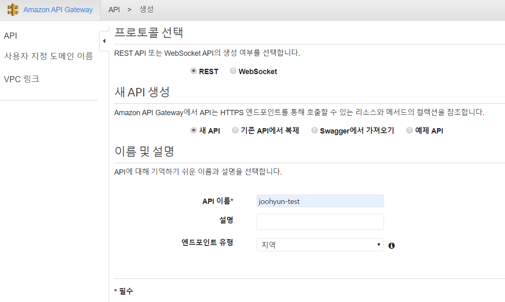Click the 생성 breadcrumb item
The image size is (505, 302).
[x=147, y=9]
